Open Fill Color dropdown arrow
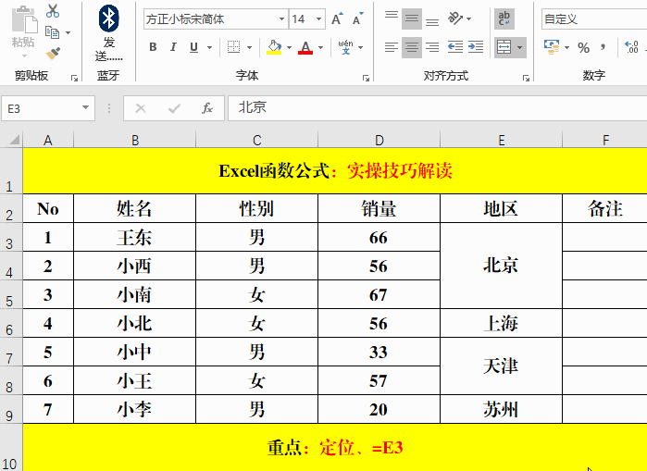The image size is (647, 471). tap(289, 47)
